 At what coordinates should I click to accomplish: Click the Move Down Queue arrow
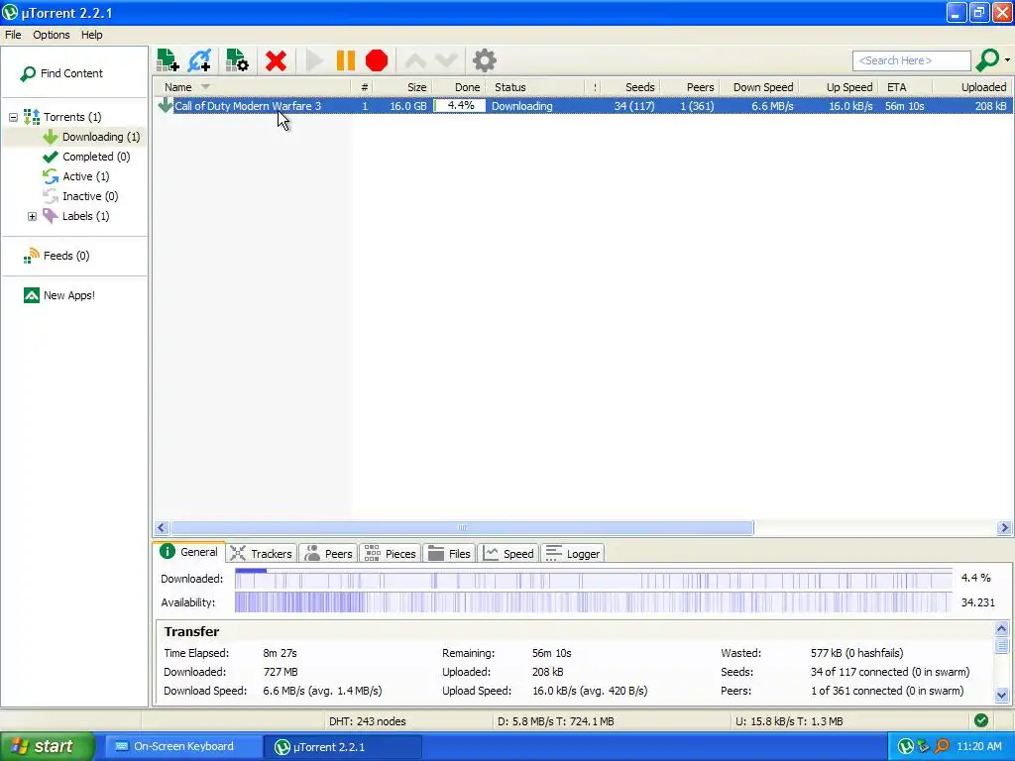click(447, 60)
